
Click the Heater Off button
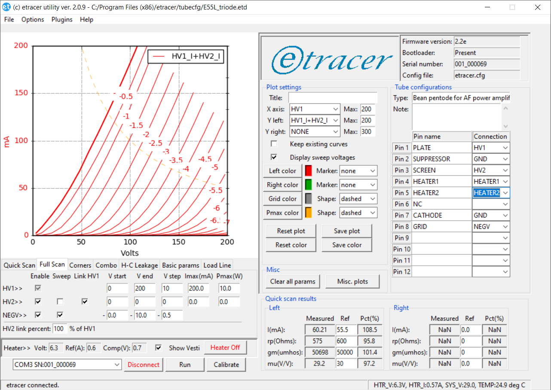coord(225,347)
